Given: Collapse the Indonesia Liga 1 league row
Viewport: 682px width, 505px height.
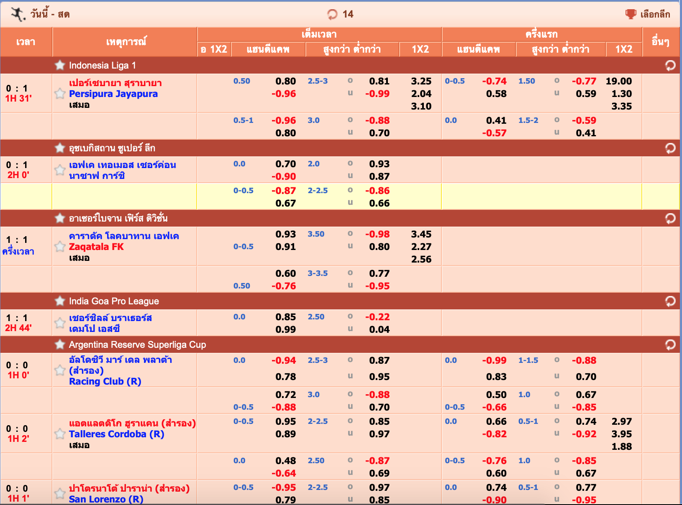Looking at the screenshot, I should tap(102, 66).
